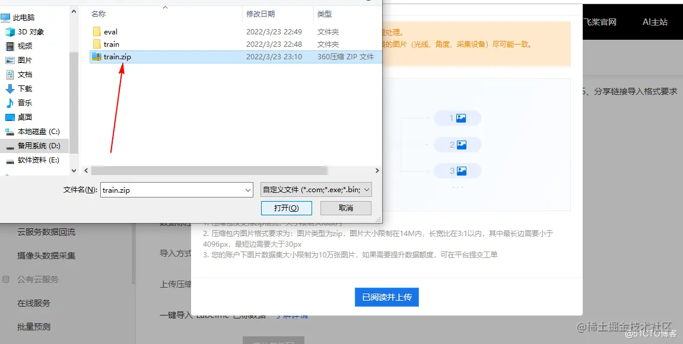The height and width of the screenshot is (344, 683).
Task: Click the 音乐 music note icon
Action: [x=9, y=103]
